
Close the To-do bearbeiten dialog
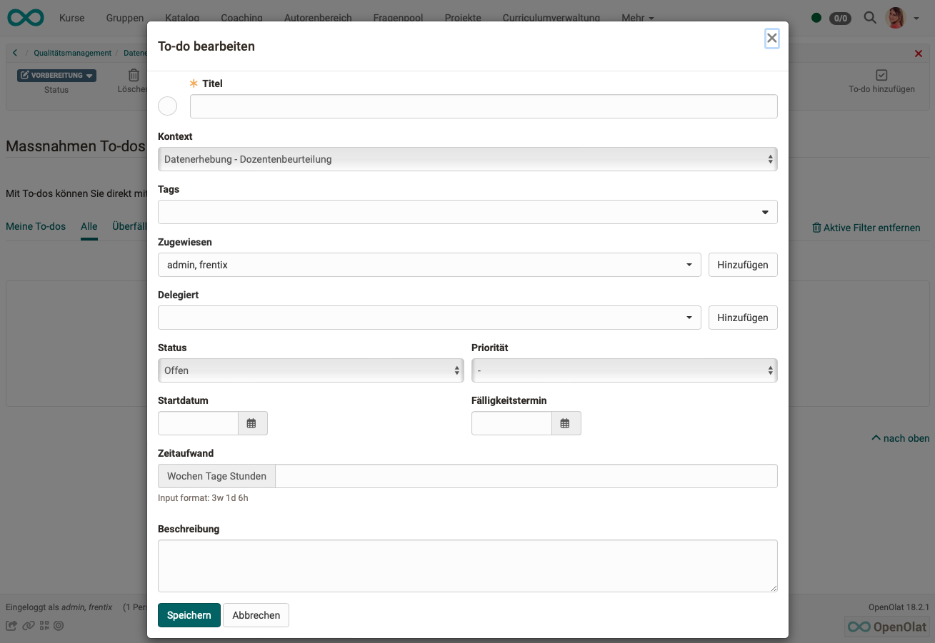coord(771,39)
